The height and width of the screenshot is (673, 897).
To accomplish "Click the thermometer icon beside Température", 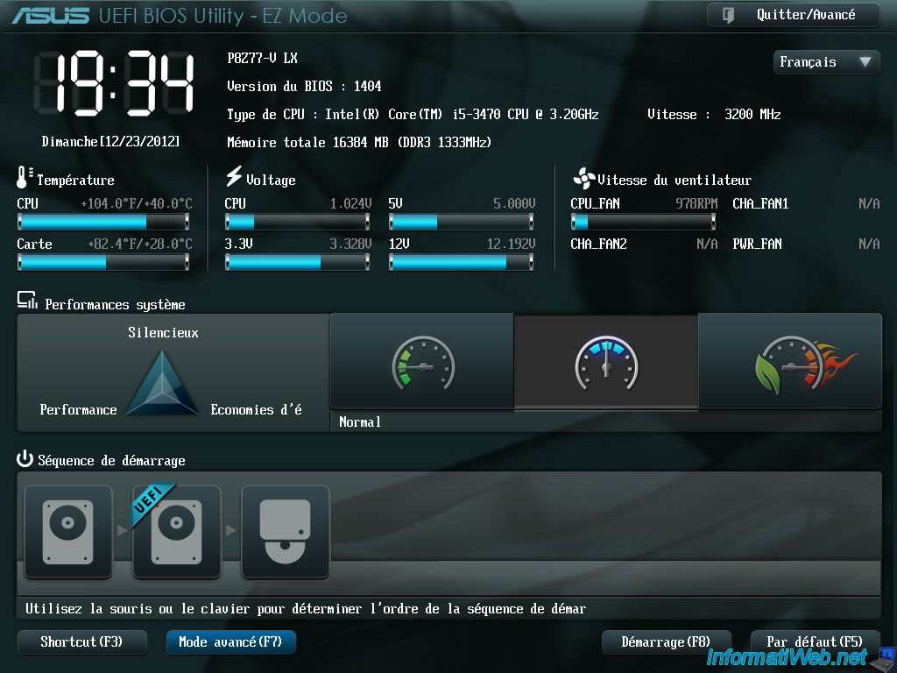I will [x=24, y=179].
